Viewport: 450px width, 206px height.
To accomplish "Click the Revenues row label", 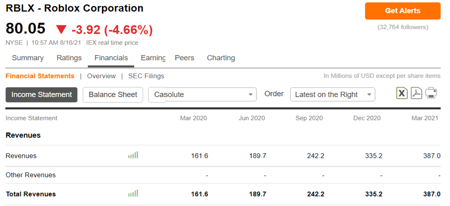I will pos(21,156).
